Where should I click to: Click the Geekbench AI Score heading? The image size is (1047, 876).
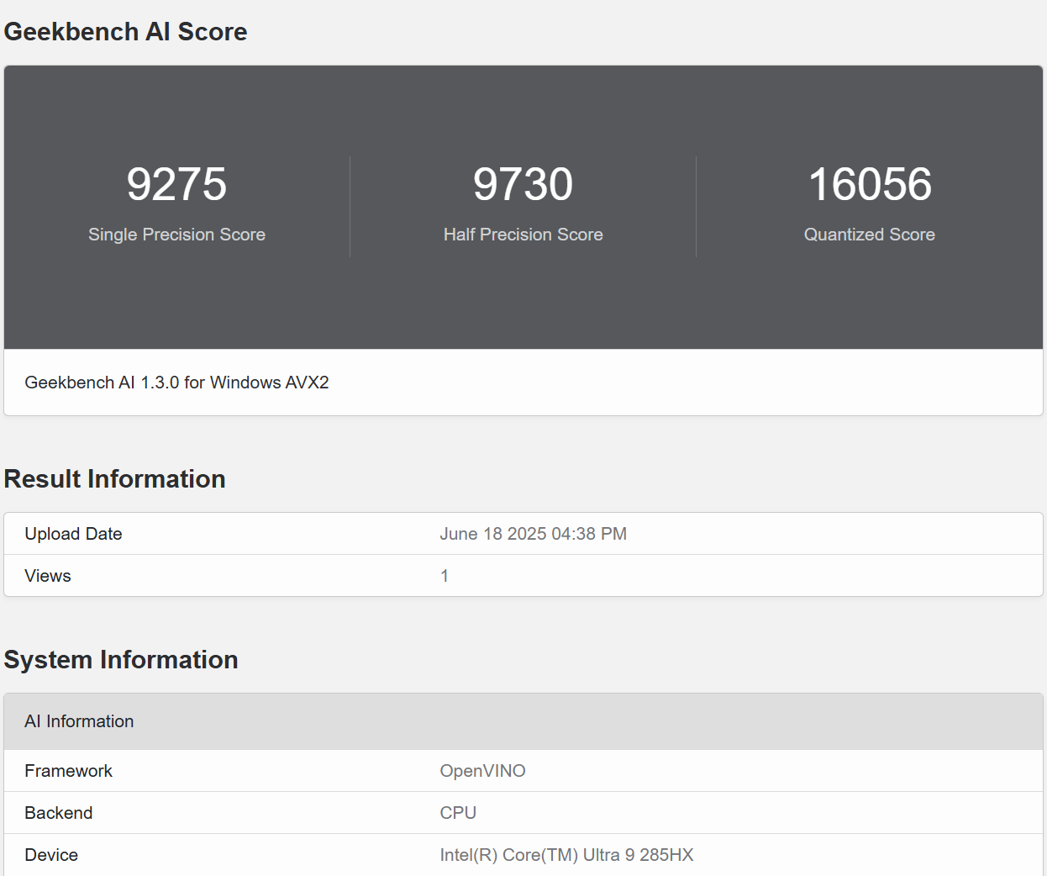[x=125, y=32]
